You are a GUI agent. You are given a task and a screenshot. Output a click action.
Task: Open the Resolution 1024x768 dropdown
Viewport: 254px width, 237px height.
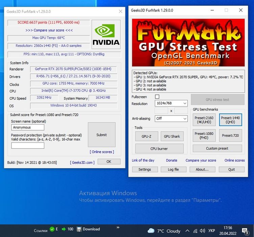pos(171,103)
